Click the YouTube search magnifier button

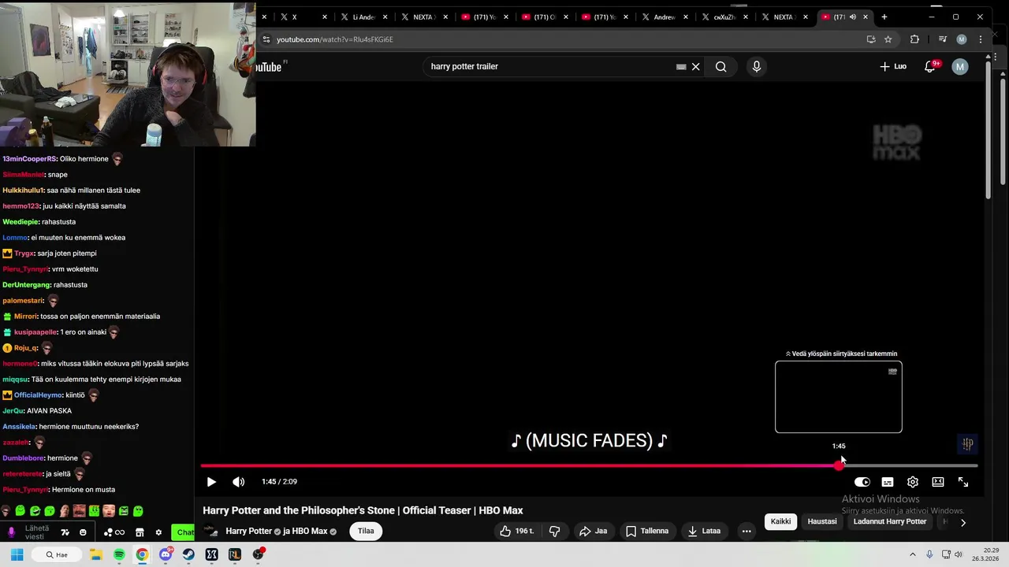720,67
